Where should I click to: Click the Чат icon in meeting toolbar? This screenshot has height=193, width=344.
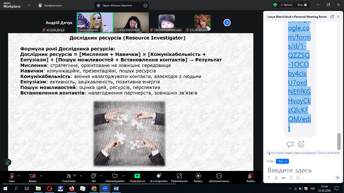pos(93,176)
